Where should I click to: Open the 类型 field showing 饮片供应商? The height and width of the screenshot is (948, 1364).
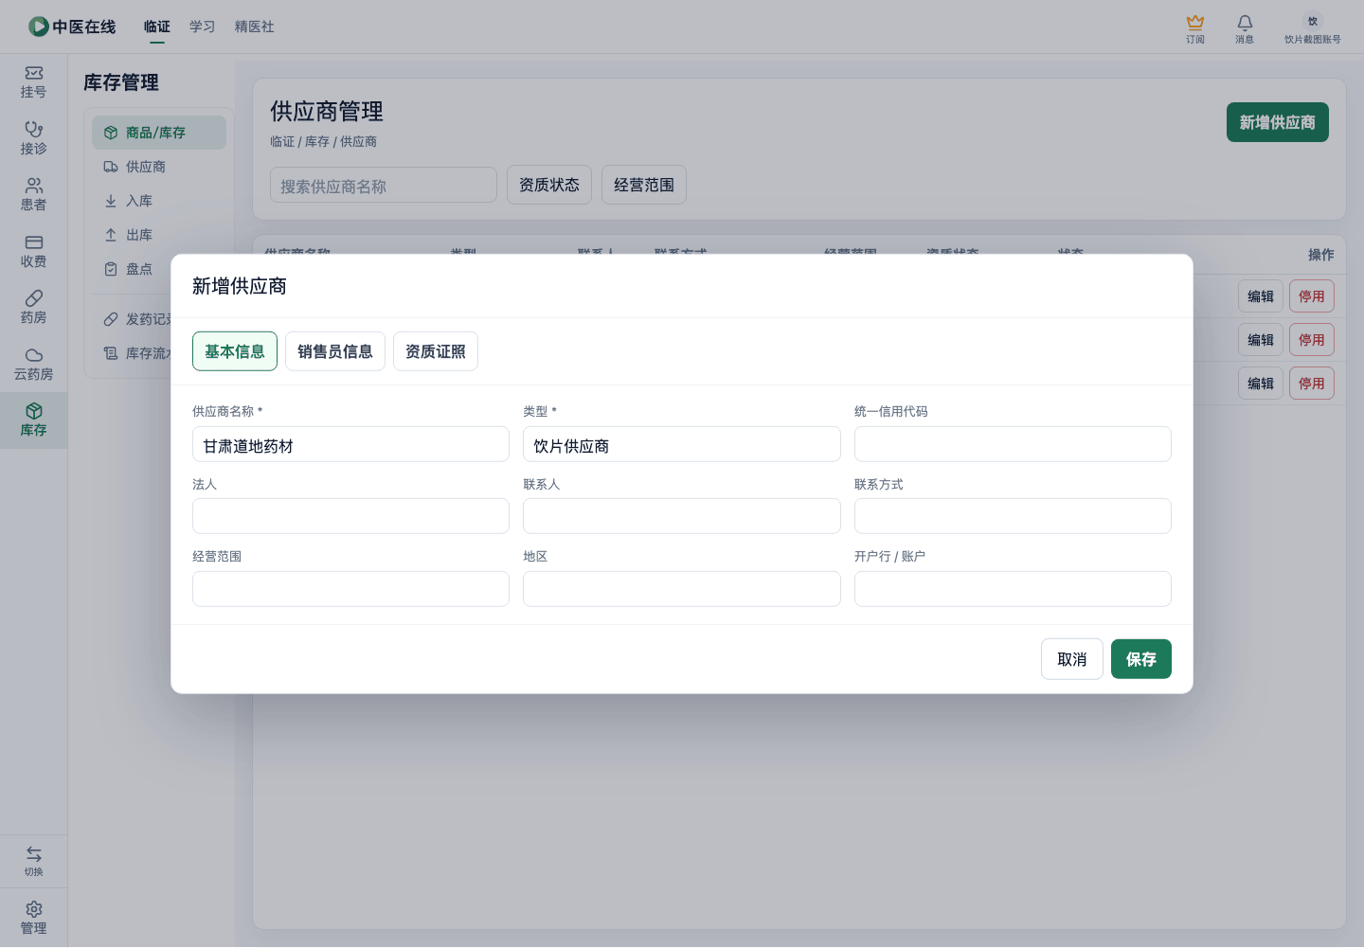point(682,444)
